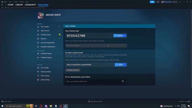Click the page vertical scrollbar

click(191, 49)
